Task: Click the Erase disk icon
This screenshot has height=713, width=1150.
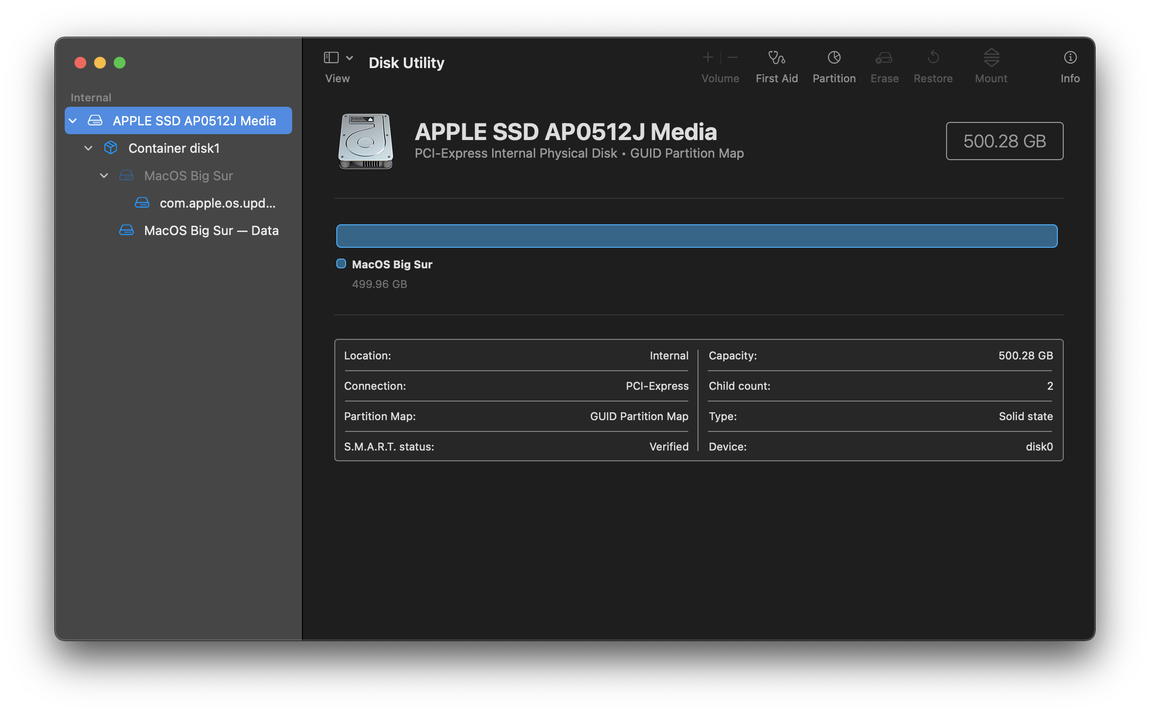Action: [884, 58]
